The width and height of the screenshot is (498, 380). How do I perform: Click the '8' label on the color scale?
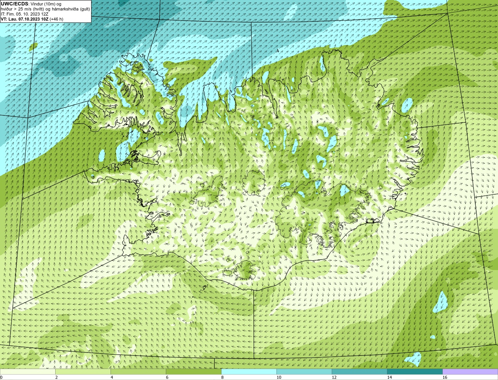point(223,377)
